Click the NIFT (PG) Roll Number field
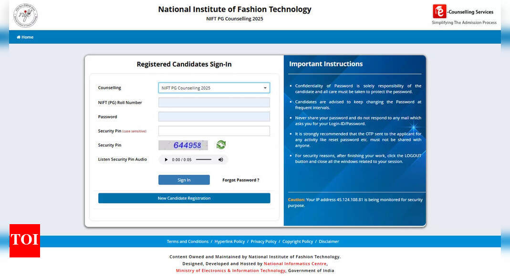Viewport: 510px width, 276px height. point(214,102)
